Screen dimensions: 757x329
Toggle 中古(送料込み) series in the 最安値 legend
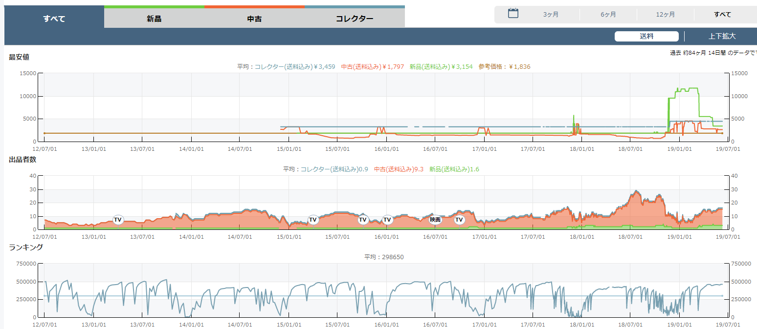pyautogui.click(x=372, y=66)
